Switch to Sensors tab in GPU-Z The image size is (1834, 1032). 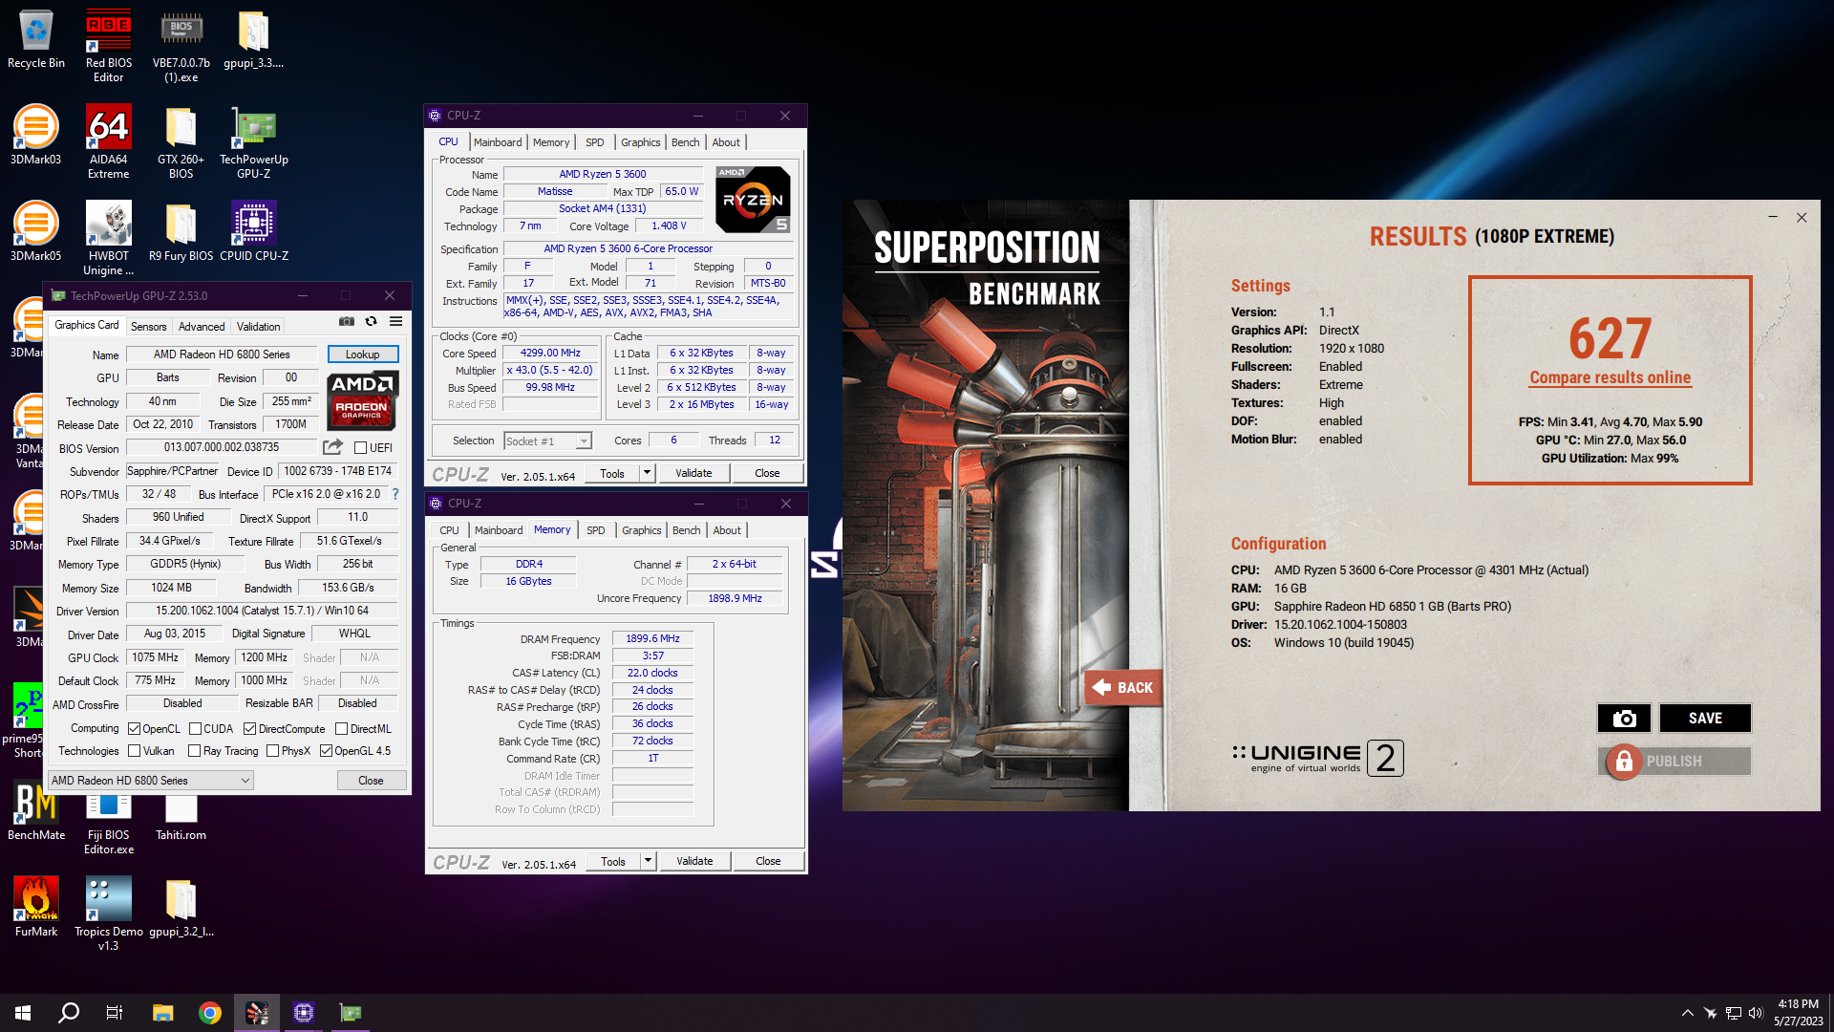point(149,327)
